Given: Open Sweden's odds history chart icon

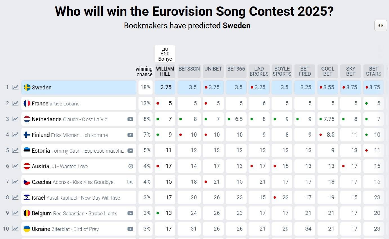Looking at the screenshot, I should pos(15,87).
